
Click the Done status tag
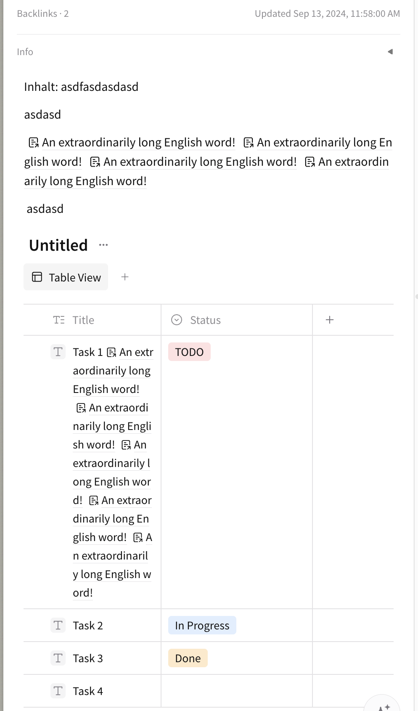coord(188,658)
